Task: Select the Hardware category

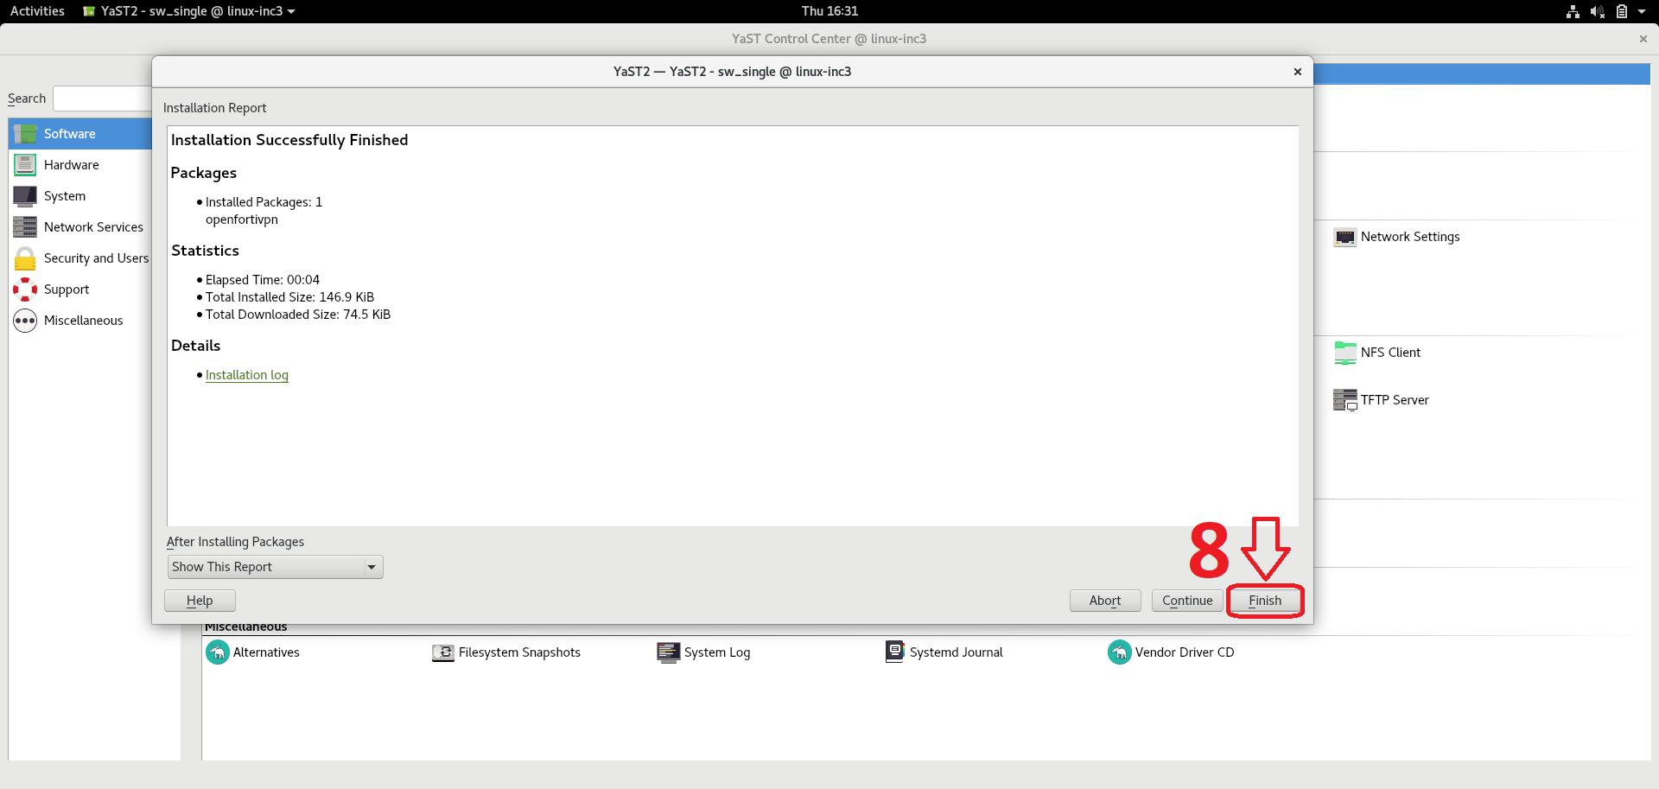Action: (72, 165)
